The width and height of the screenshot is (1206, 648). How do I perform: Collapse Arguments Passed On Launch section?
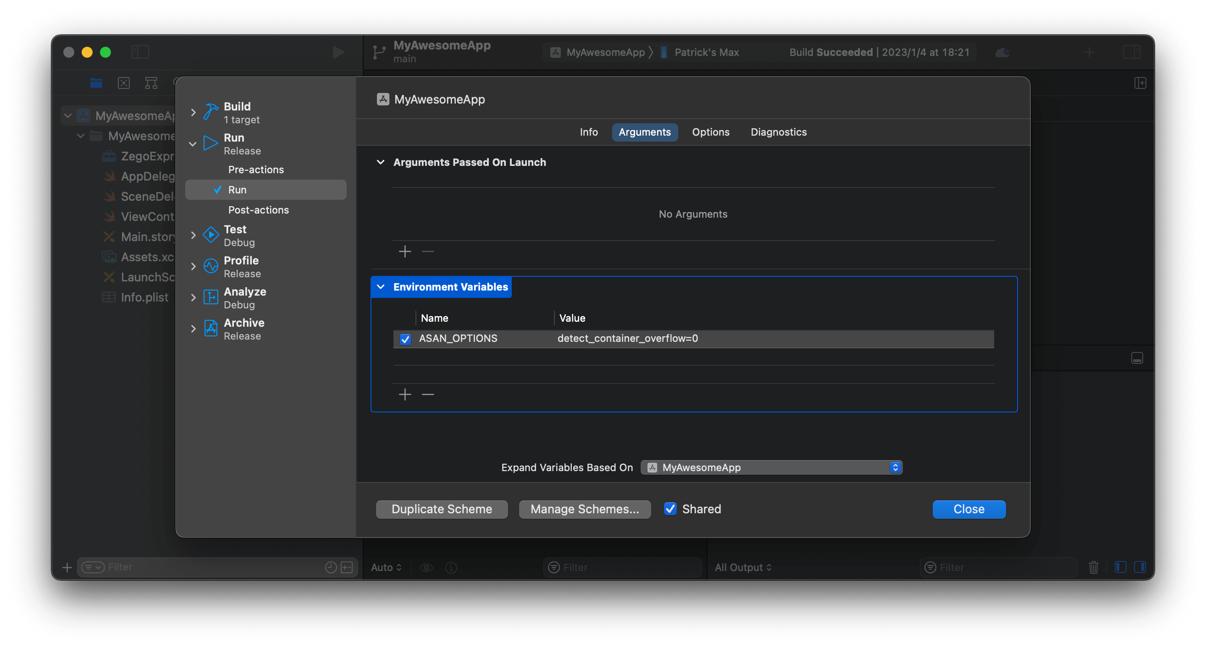coord(381,162)
